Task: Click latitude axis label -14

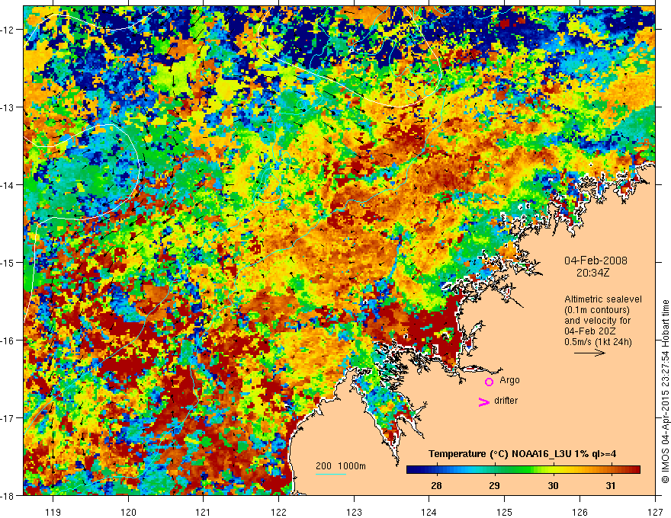Action: [8, 185]
